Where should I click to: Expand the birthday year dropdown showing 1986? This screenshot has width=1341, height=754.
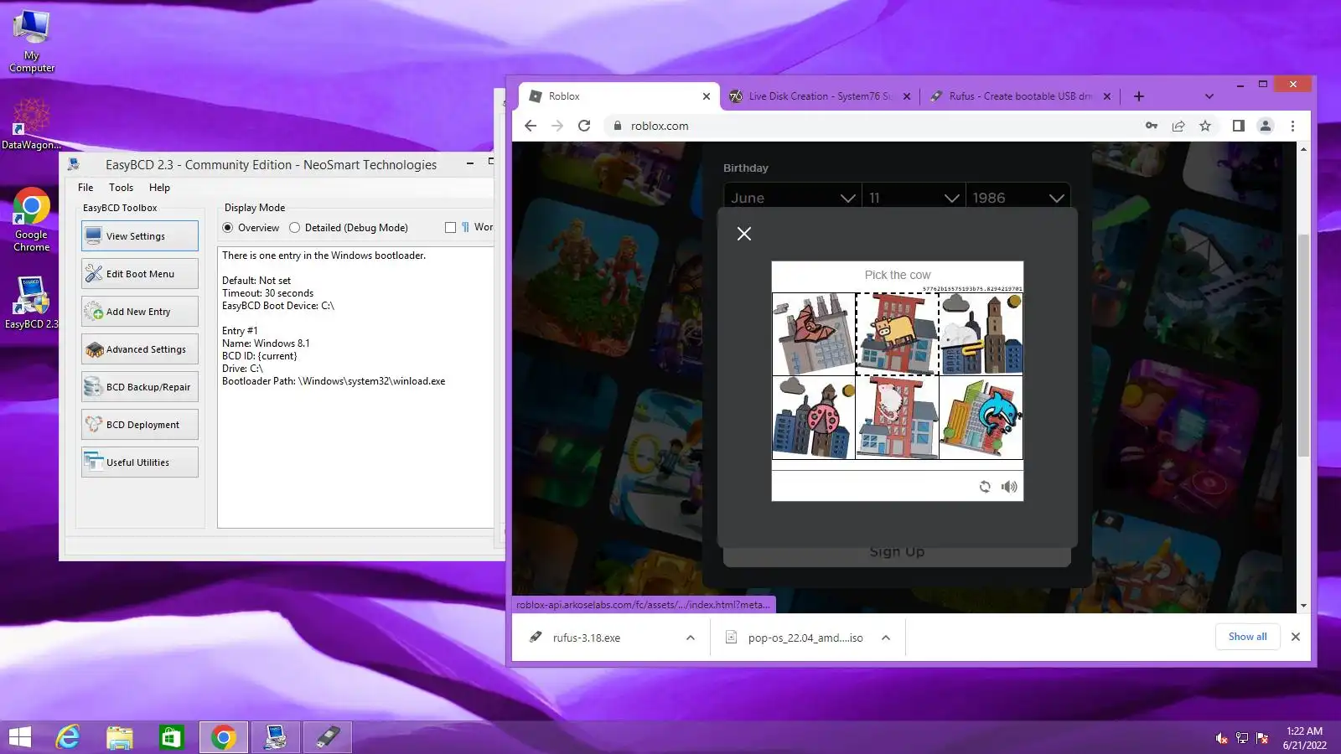[x=1018, y=198]
